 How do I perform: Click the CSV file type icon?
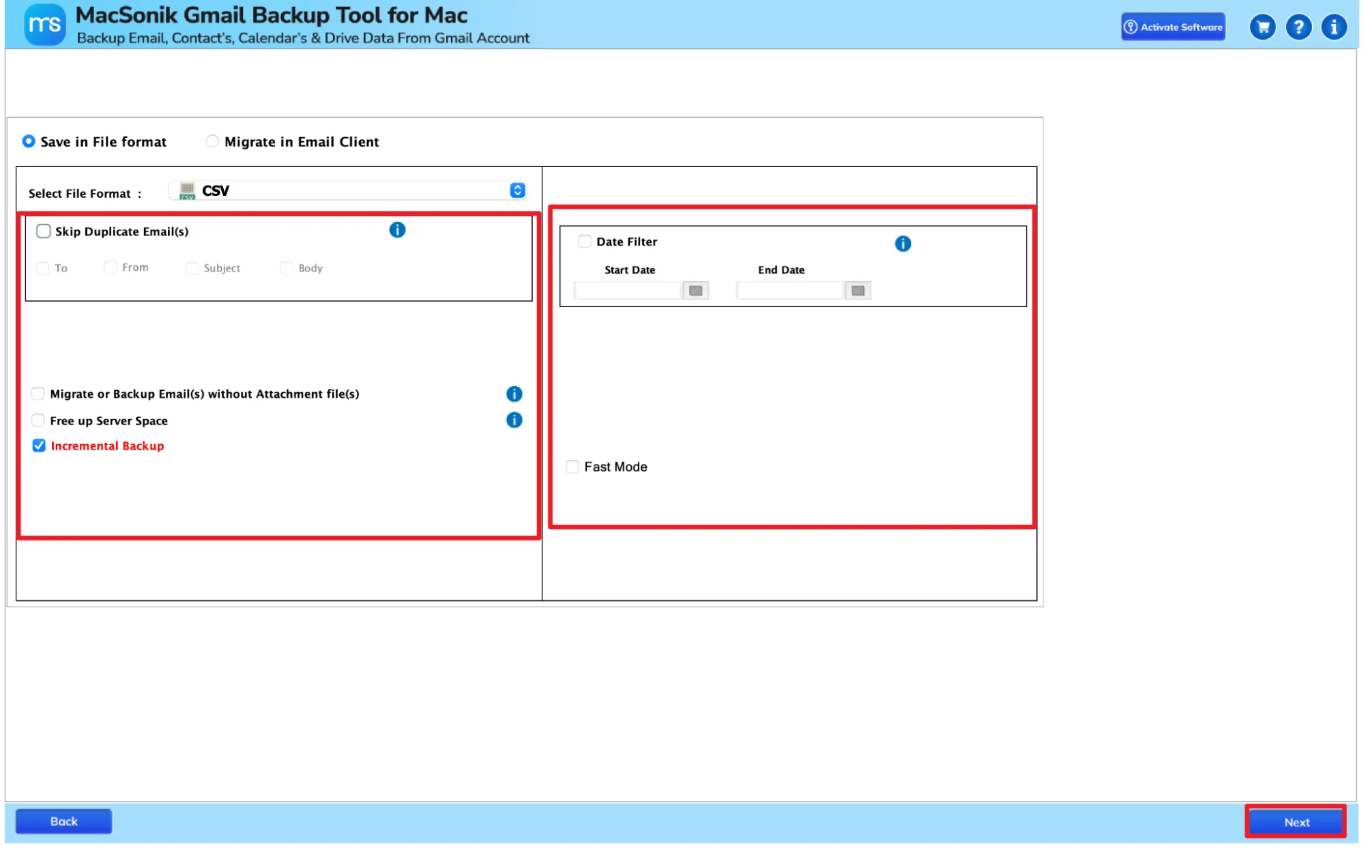click(187, 191)
